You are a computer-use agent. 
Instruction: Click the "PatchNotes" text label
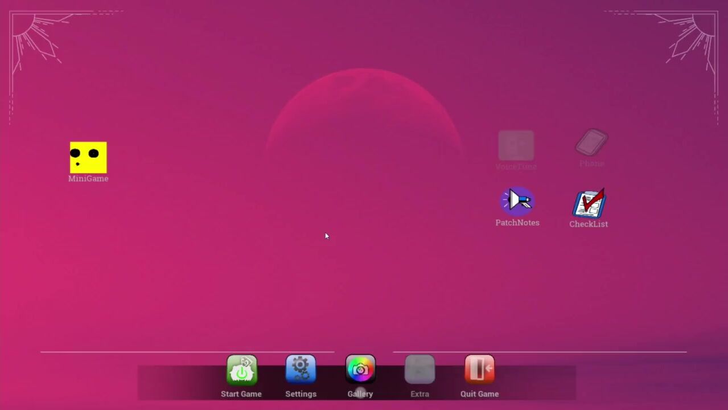coord(517,223)
